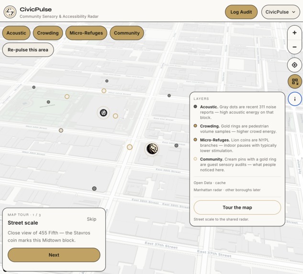The image size is (303, 274).
Task: Click the Micro-Refuges legend entry text
Action: (238, 145)
